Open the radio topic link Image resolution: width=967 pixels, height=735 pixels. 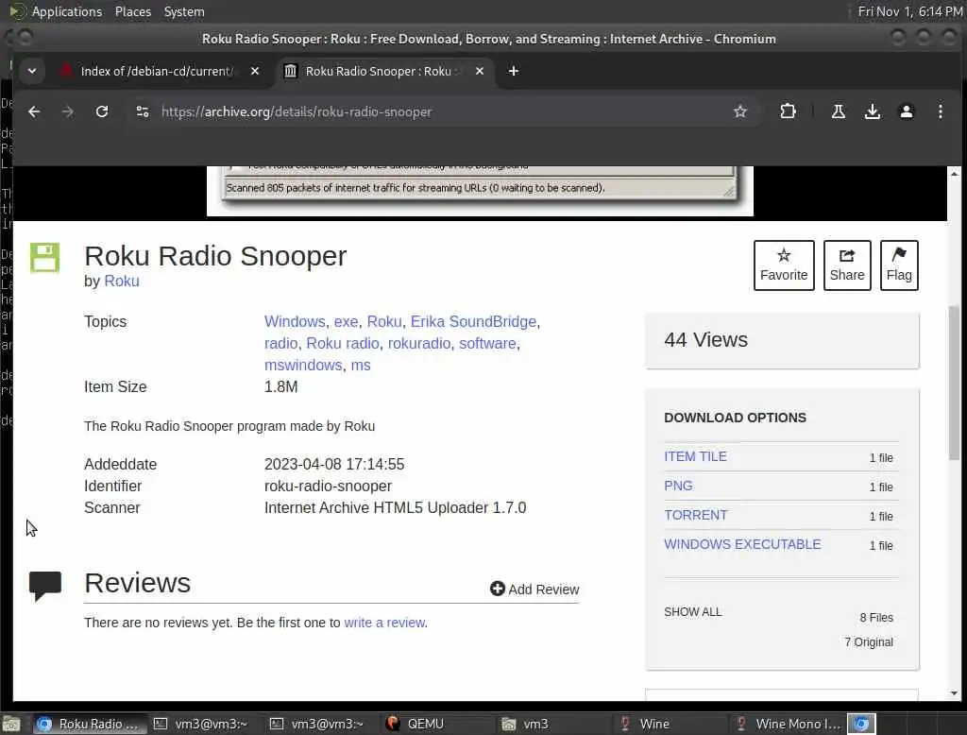pyautogui.click(x=281, y=343)
